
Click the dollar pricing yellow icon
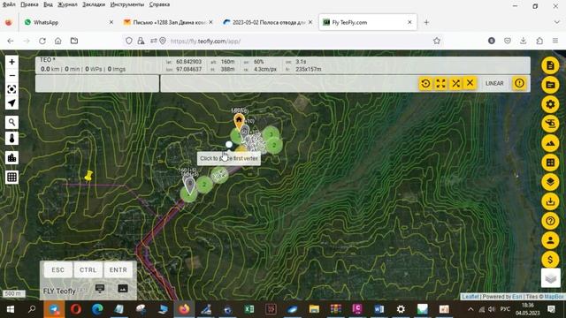click(x=550, y=260)
